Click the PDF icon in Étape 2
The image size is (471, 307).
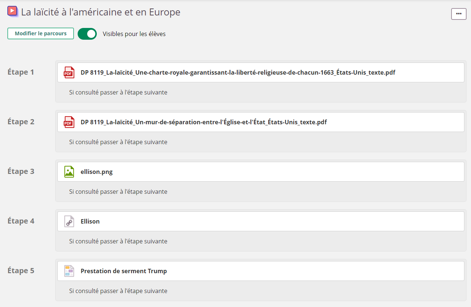coord(69,122)
